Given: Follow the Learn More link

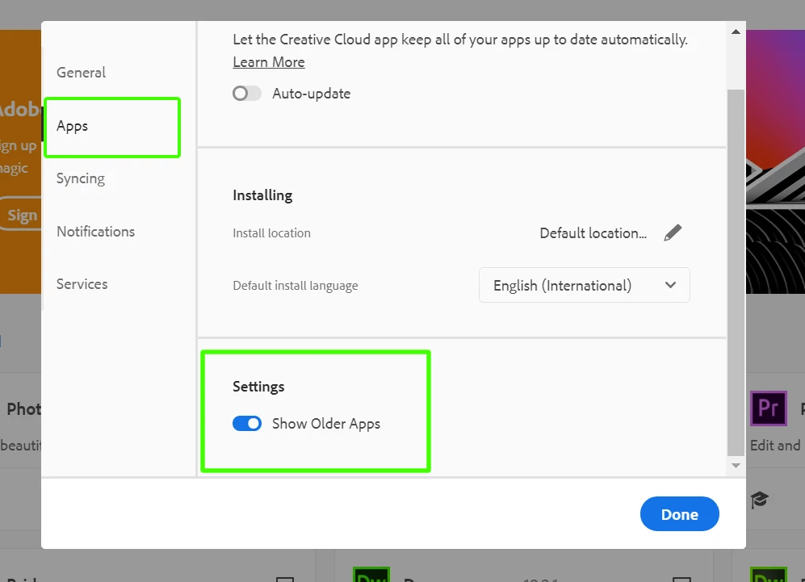Looking at the screenshot, I should click(x=269, y=62).
